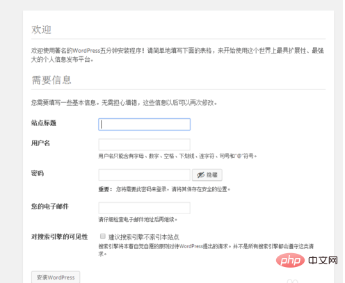The height and width of the screenshot is (283, 345).
Task: Click the 重要 password reminder text
Action: (x=164, y=189)
